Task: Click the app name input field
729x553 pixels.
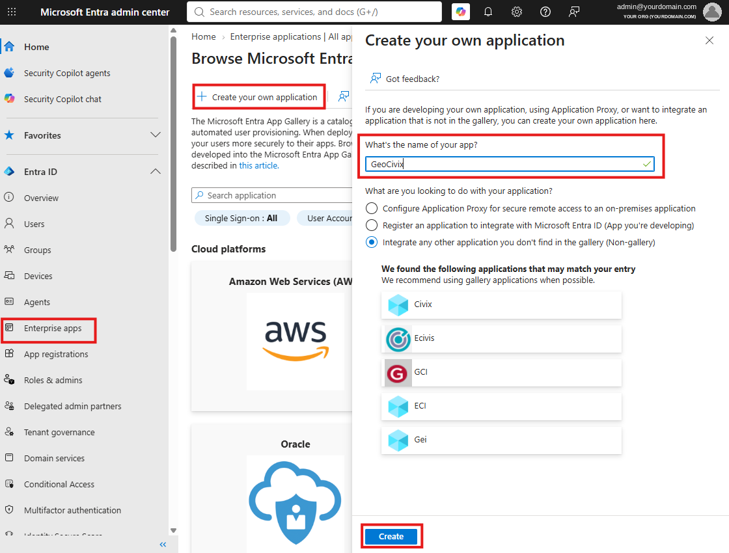Action: point(510,164)
